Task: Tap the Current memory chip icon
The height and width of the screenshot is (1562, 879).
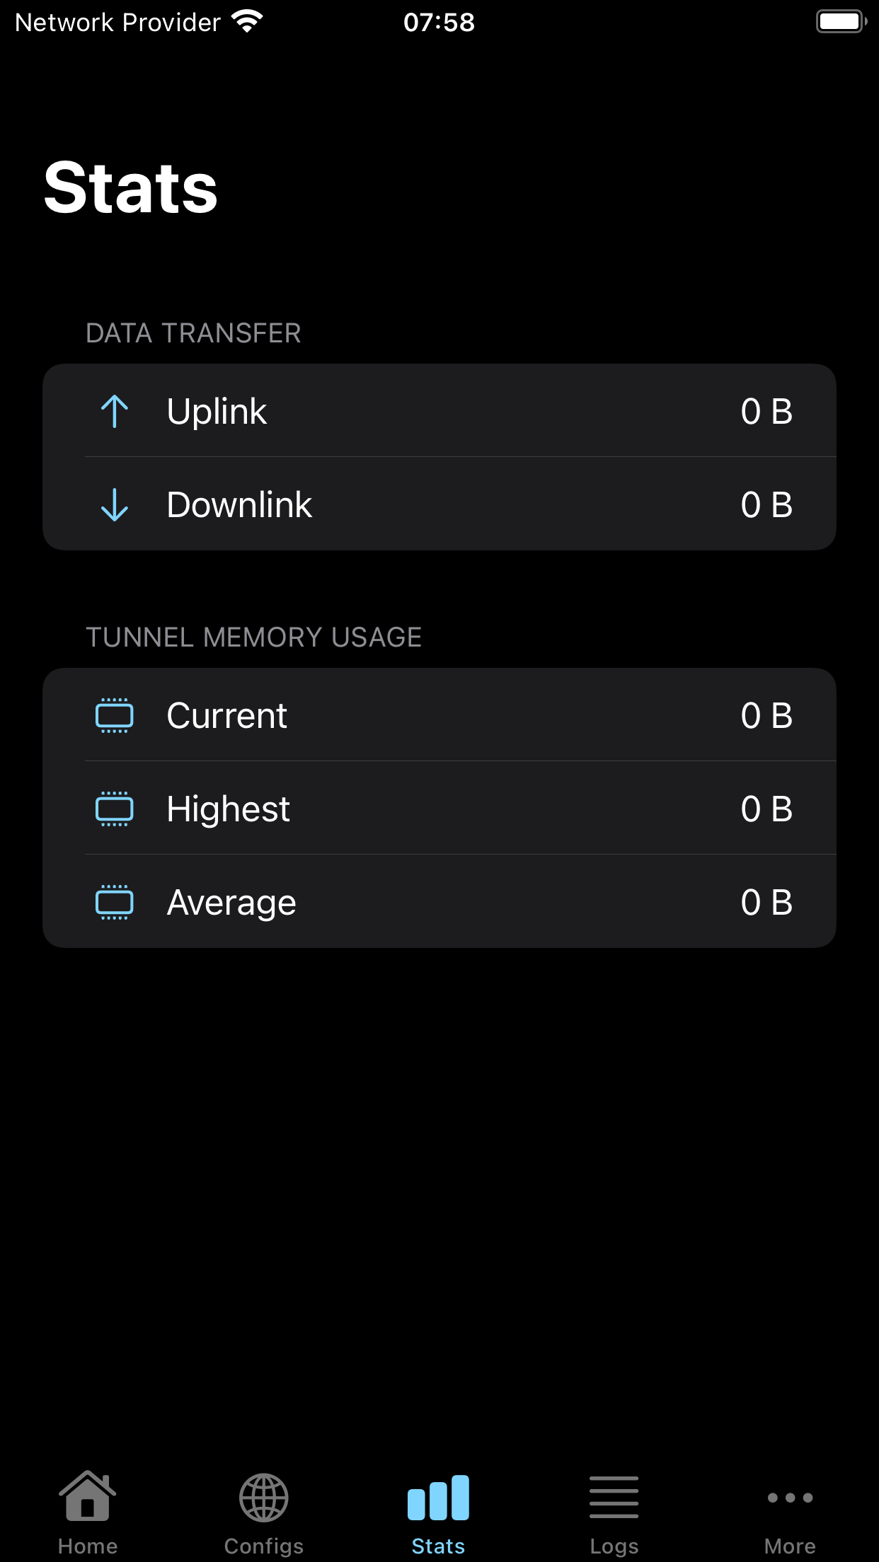Action: 115,715
